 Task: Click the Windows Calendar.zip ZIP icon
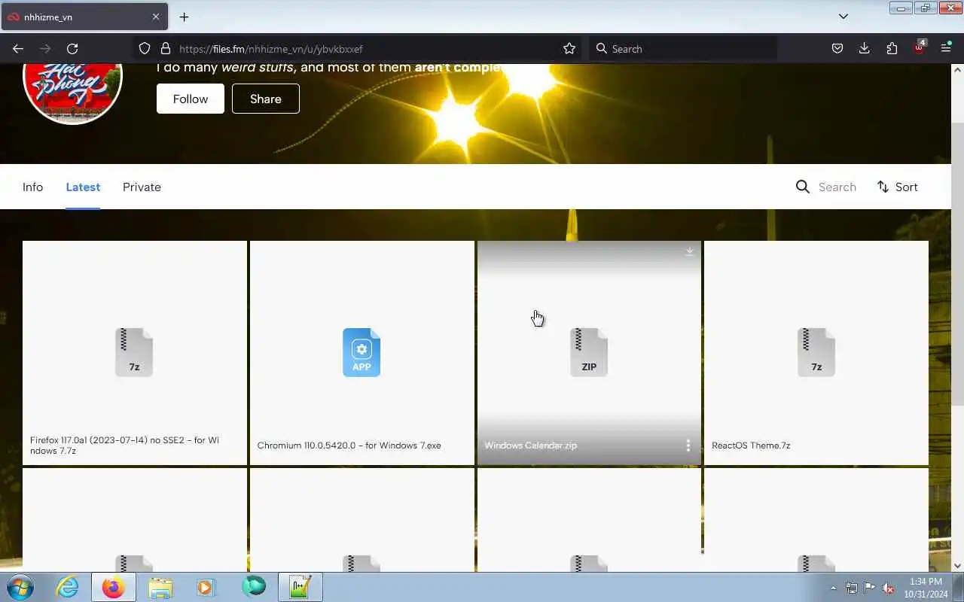pos(589,352)
